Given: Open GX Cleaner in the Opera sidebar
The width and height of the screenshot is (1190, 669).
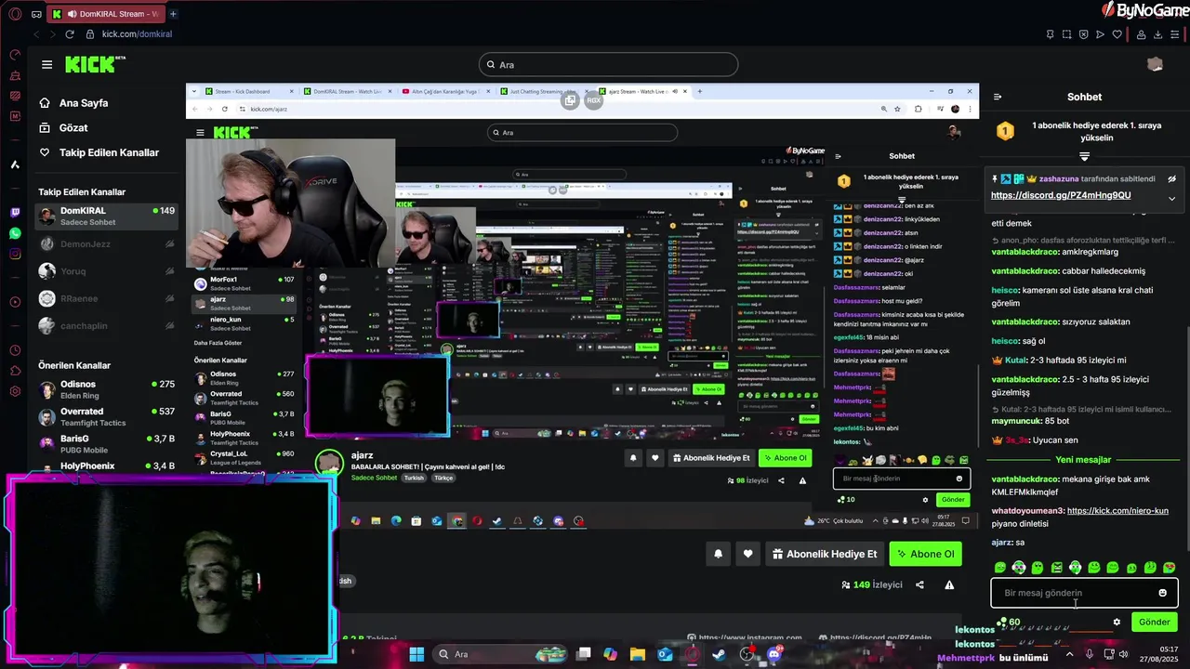Looking at the screenshot, I should click(x=15, y=75).
